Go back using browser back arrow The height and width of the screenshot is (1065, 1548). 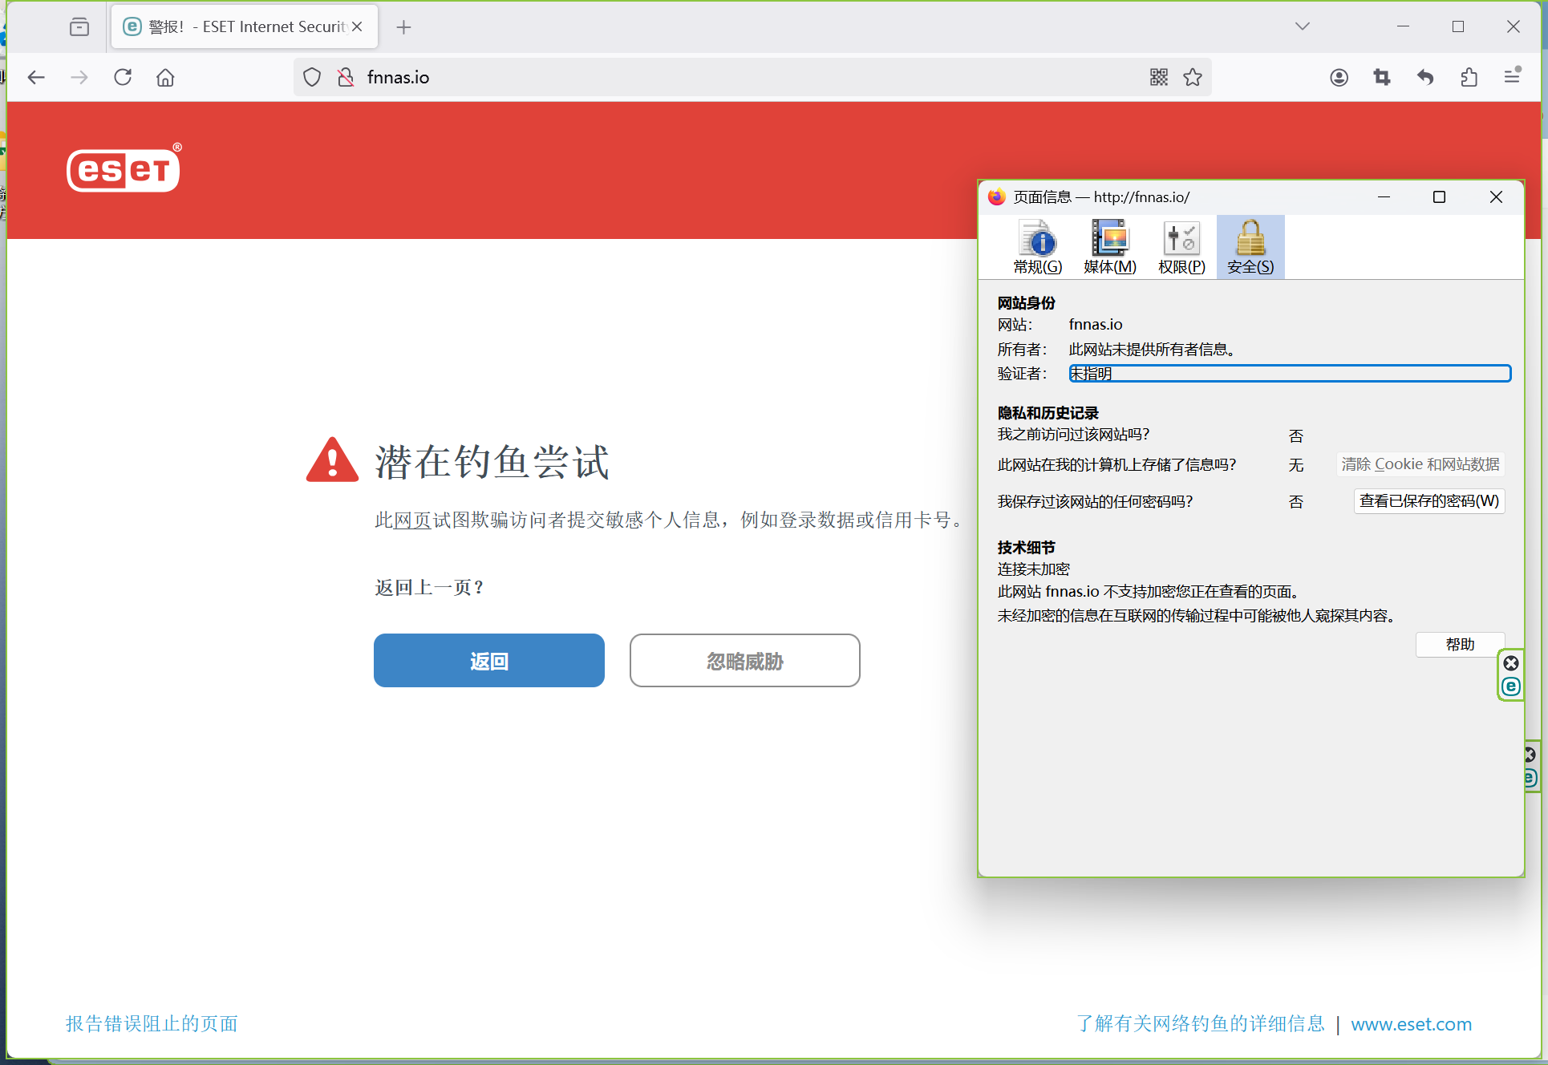pos(36,77)
